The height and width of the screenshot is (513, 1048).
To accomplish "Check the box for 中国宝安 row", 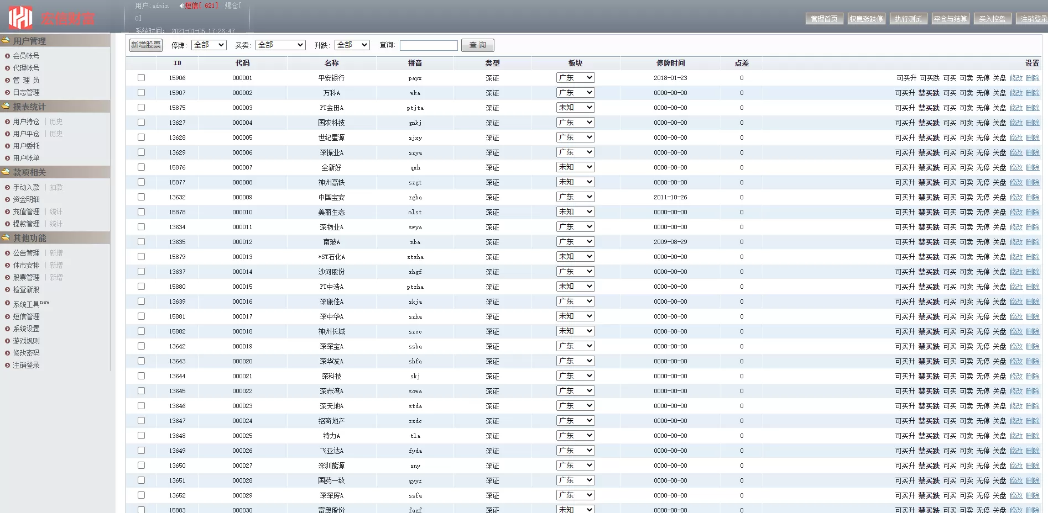I will tap(142, 197).
